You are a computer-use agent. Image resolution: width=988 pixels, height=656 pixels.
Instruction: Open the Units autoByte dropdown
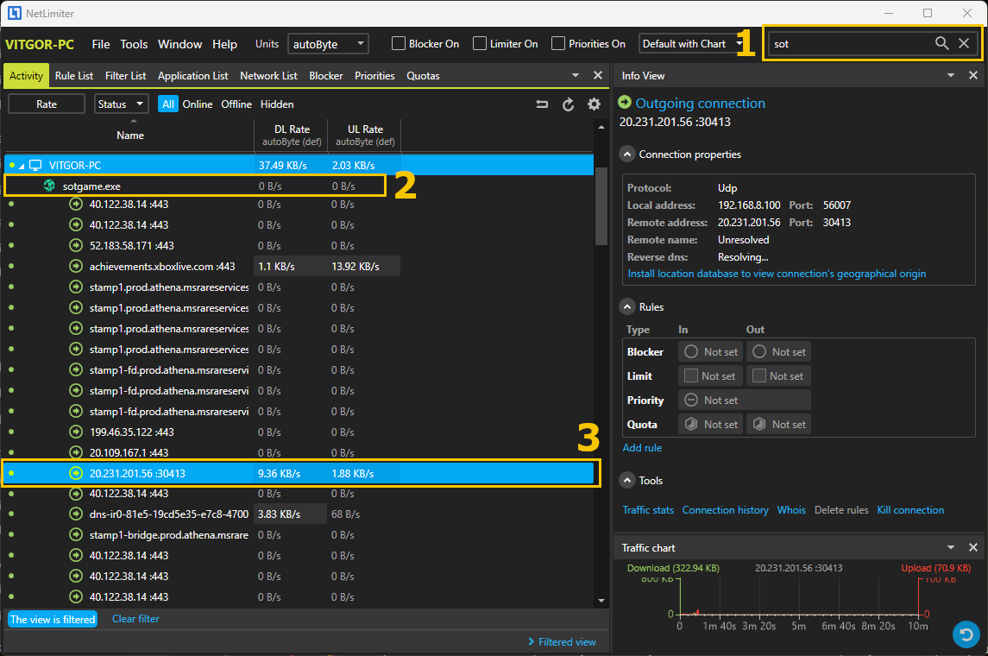329,44
